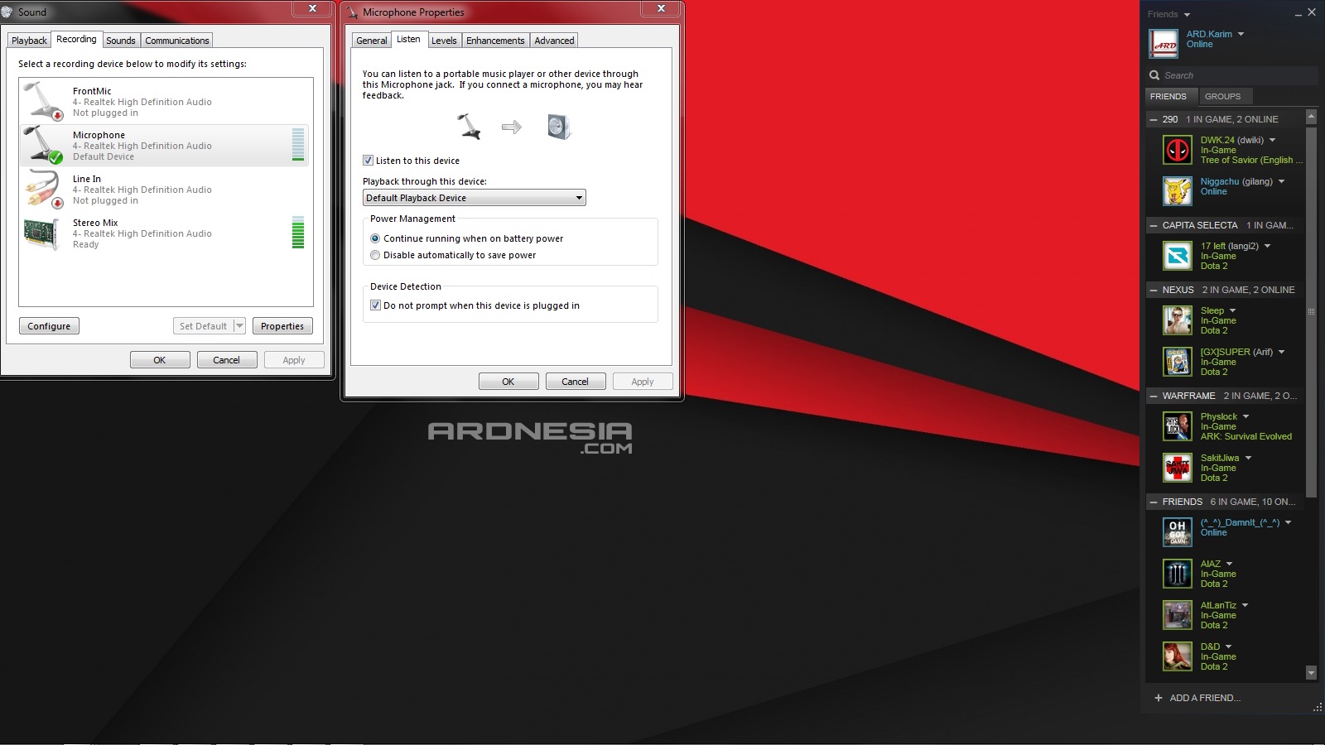Open the Enhancements tab

(x=495, y=41)
